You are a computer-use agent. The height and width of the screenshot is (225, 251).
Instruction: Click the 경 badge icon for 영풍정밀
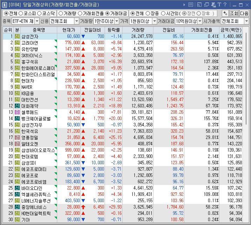coord(17,137)
